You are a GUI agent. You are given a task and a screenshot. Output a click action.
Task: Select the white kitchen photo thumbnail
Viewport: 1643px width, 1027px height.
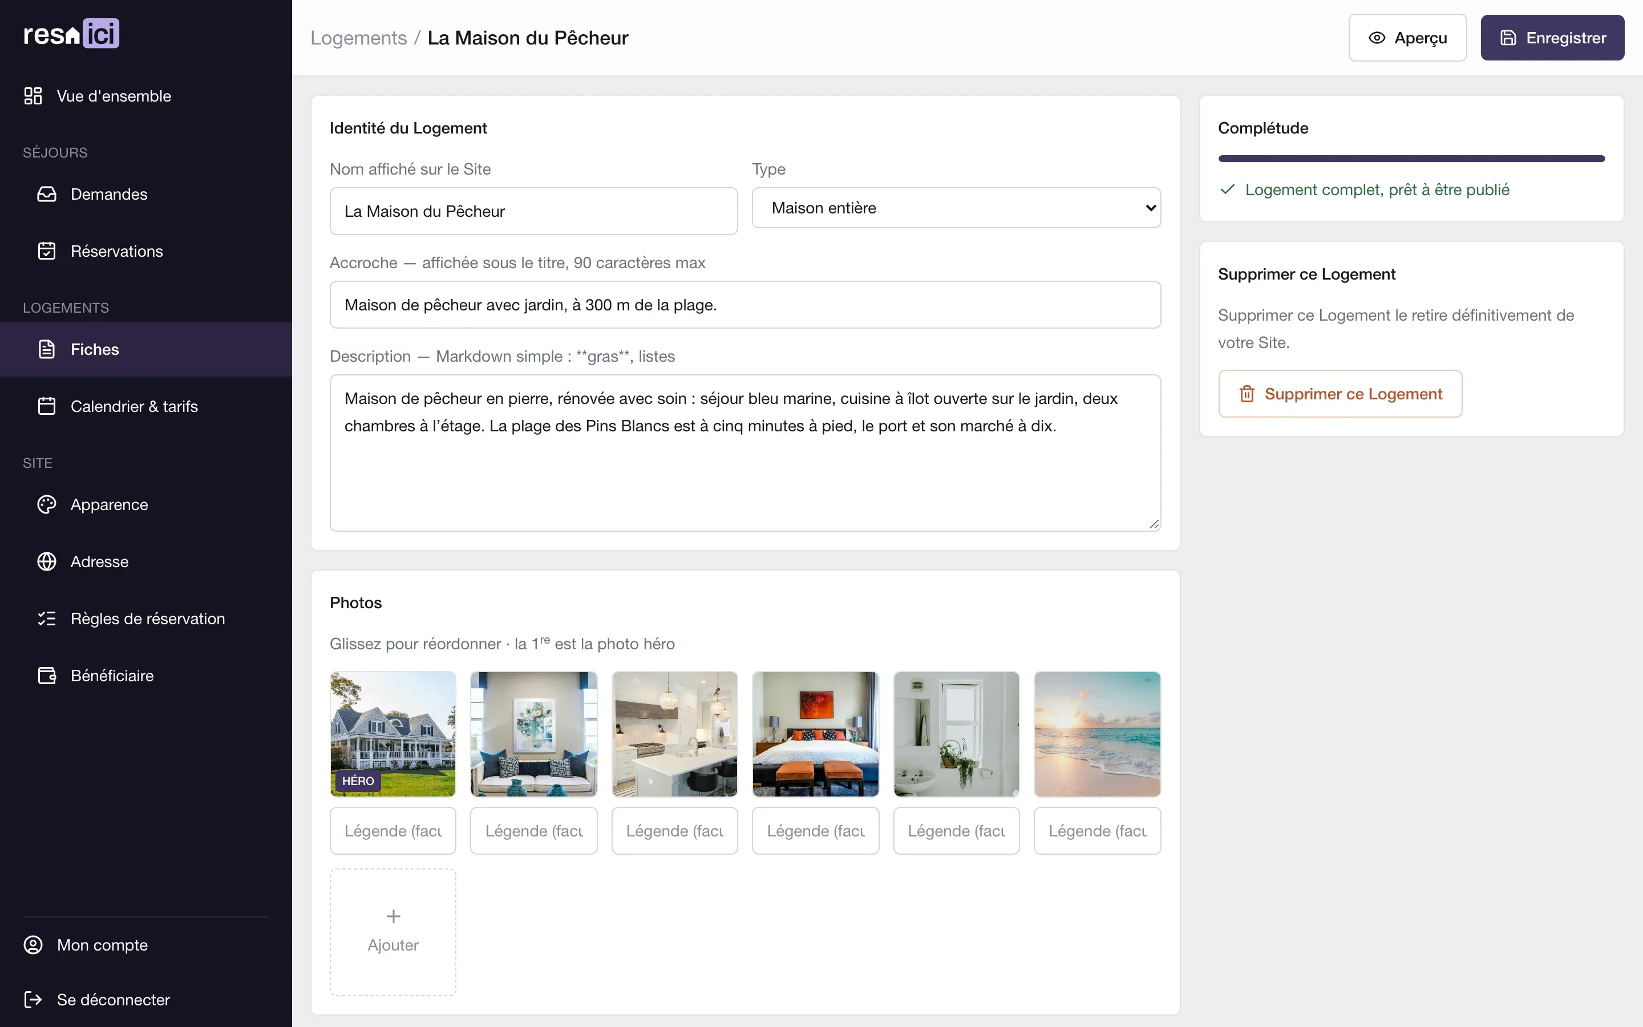point(675,734)
